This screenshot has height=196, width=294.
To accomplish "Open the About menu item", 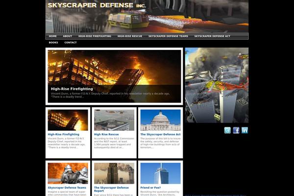I will click(x=68, y=36).
